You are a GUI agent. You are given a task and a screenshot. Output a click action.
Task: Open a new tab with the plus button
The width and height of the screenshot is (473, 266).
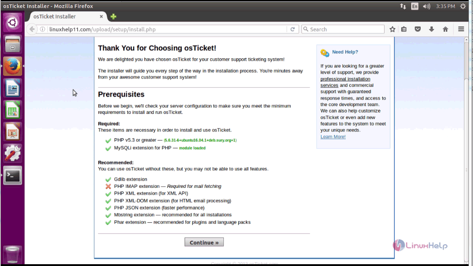pyautogui.click(x=113, y=17)
